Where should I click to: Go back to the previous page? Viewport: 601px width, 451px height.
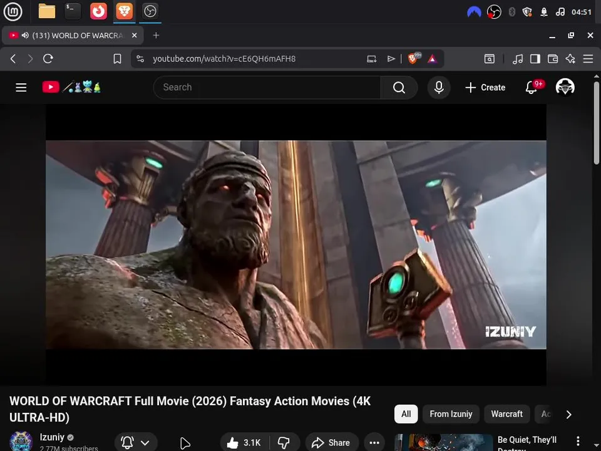tap(13, 59)
